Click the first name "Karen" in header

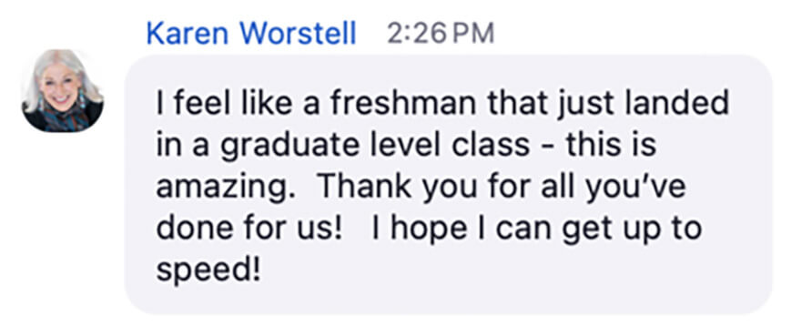pos(188,34)
